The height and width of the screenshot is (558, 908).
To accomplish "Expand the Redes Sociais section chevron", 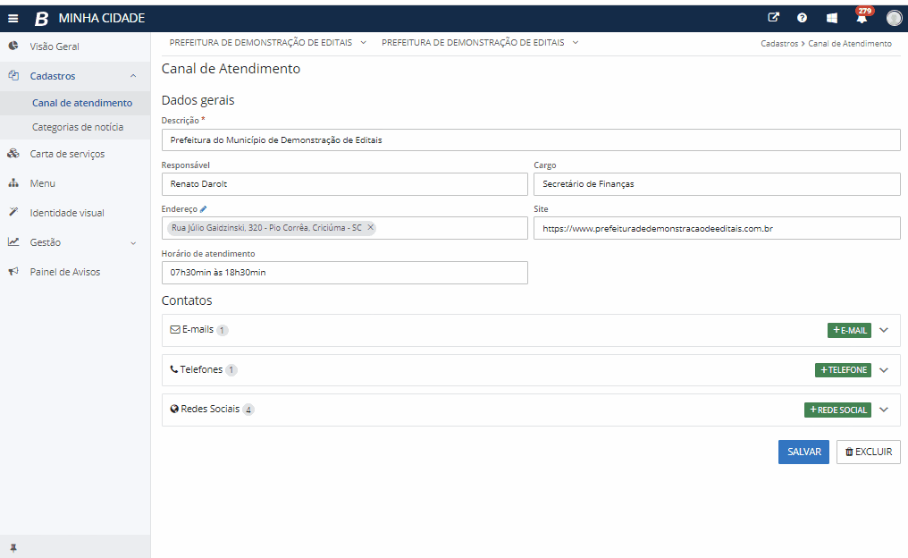I will pyautogui.click(x=884, y=410).
